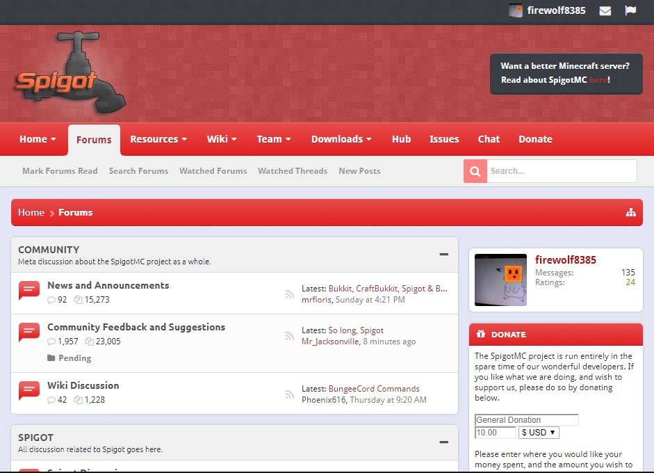Click Home in the breadcrumb
The width and height of the screenshot is (654, 473).
click(31, 212)
